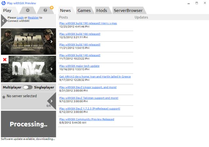Click the Register link
The image size is (209, 147).
pos(33,18)
